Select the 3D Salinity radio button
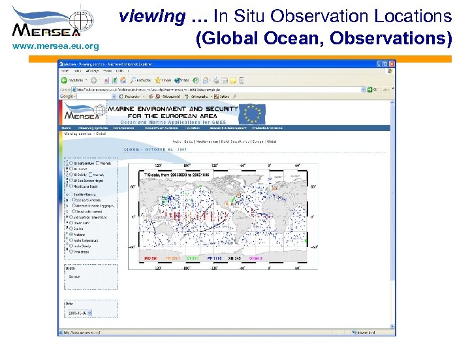The image size is (470, 352). point(71,175)
